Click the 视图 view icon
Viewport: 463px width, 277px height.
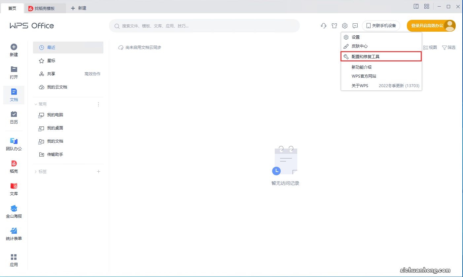(426, 48)
